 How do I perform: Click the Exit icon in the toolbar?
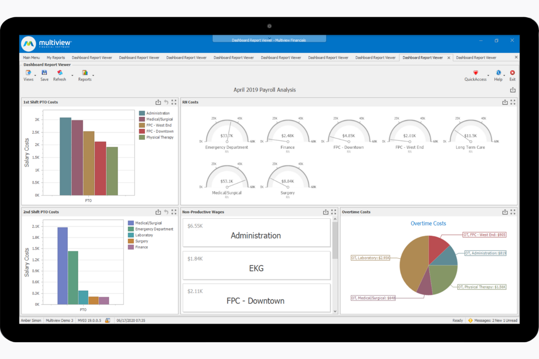(x=512, y=73)
